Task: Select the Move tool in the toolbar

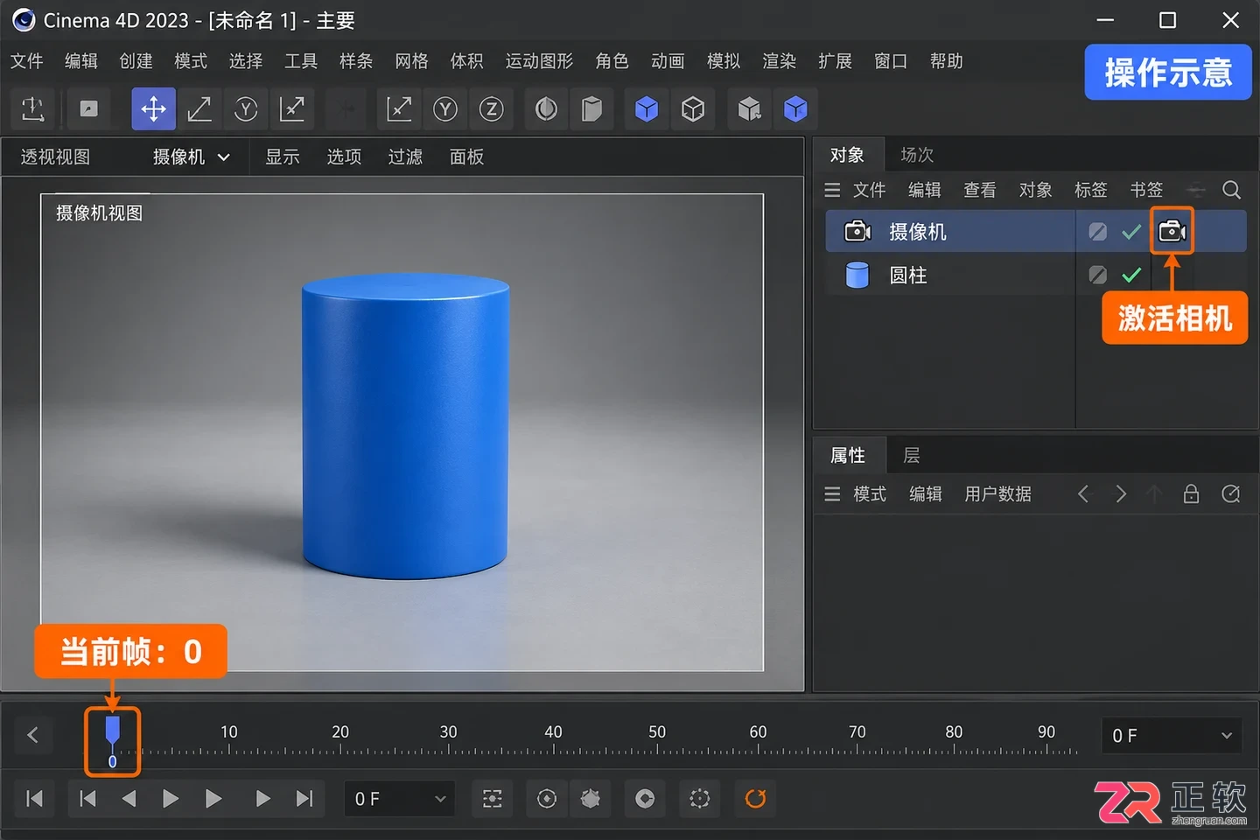Action: tap(153, 109)
